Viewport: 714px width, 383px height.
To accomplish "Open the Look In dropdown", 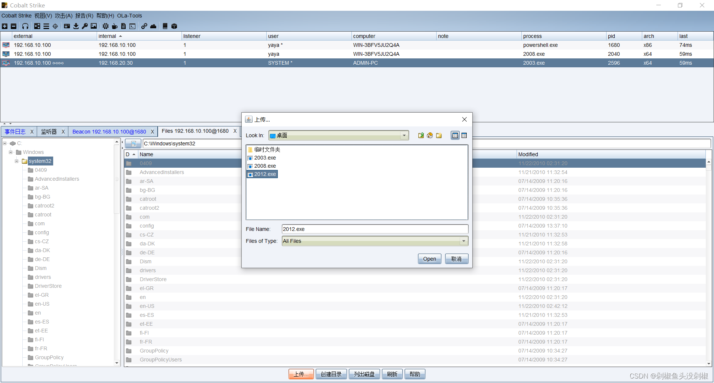I will coord(404,135).
